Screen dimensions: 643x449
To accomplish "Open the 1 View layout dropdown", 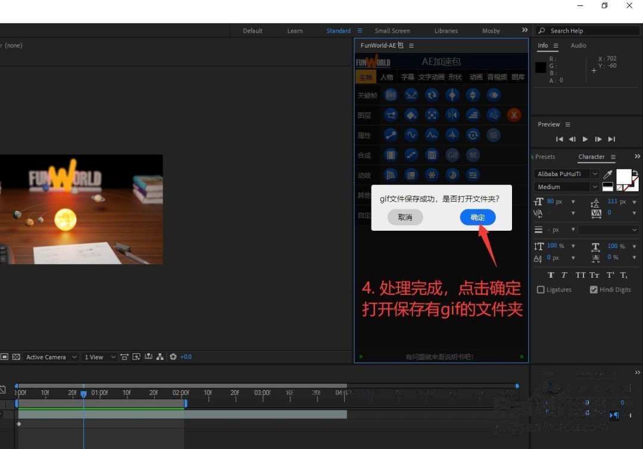I will [99, 357].
